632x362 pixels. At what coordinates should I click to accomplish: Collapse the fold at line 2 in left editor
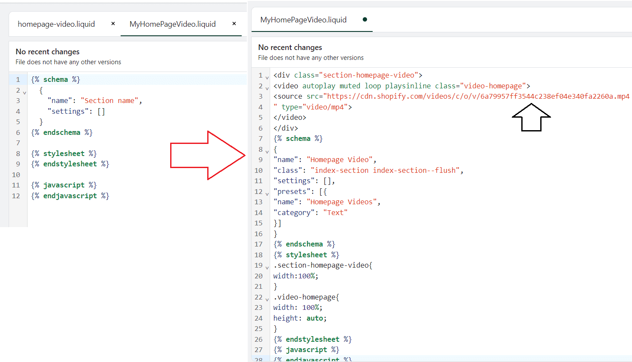(x=25, y=93)
